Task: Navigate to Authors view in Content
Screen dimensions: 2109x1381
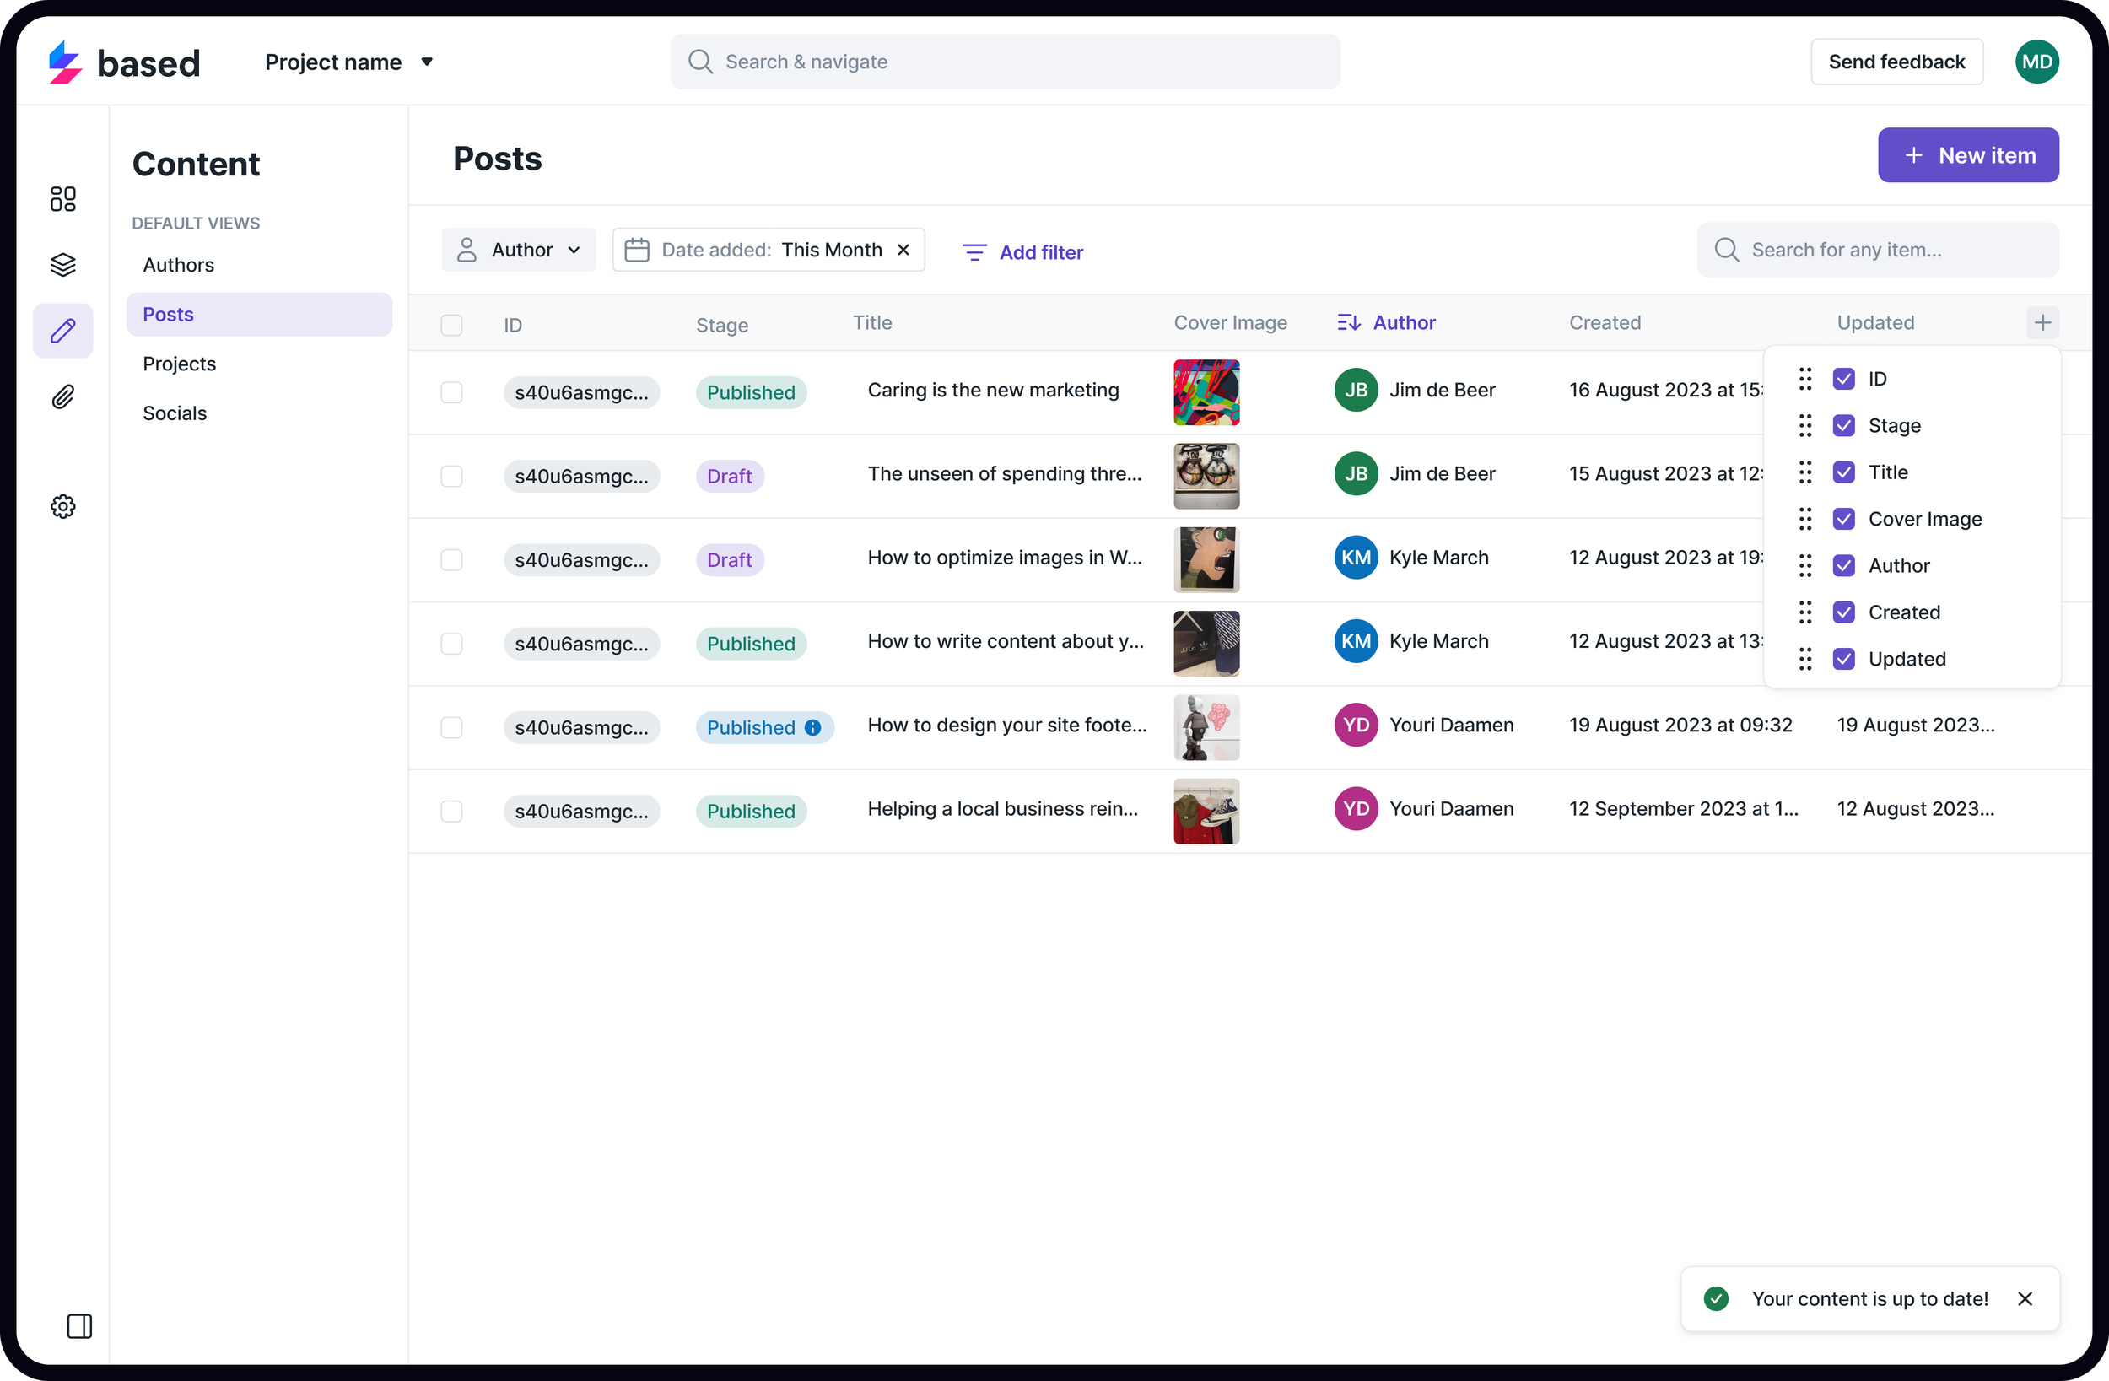Action: [x=178, y=265]
